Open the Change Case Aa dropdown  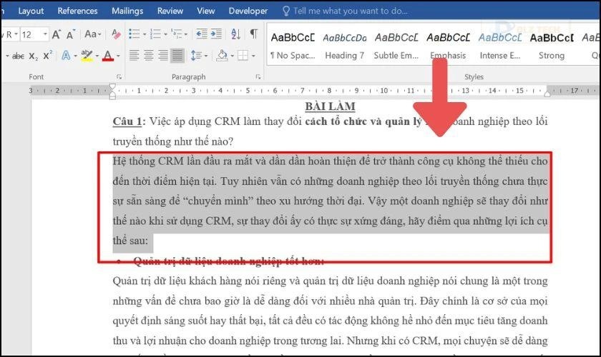93,34
